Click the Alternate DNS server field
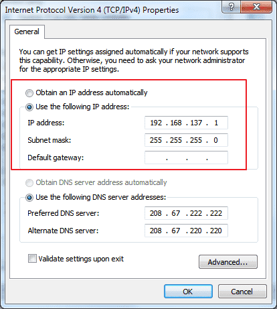 [186, 231]
